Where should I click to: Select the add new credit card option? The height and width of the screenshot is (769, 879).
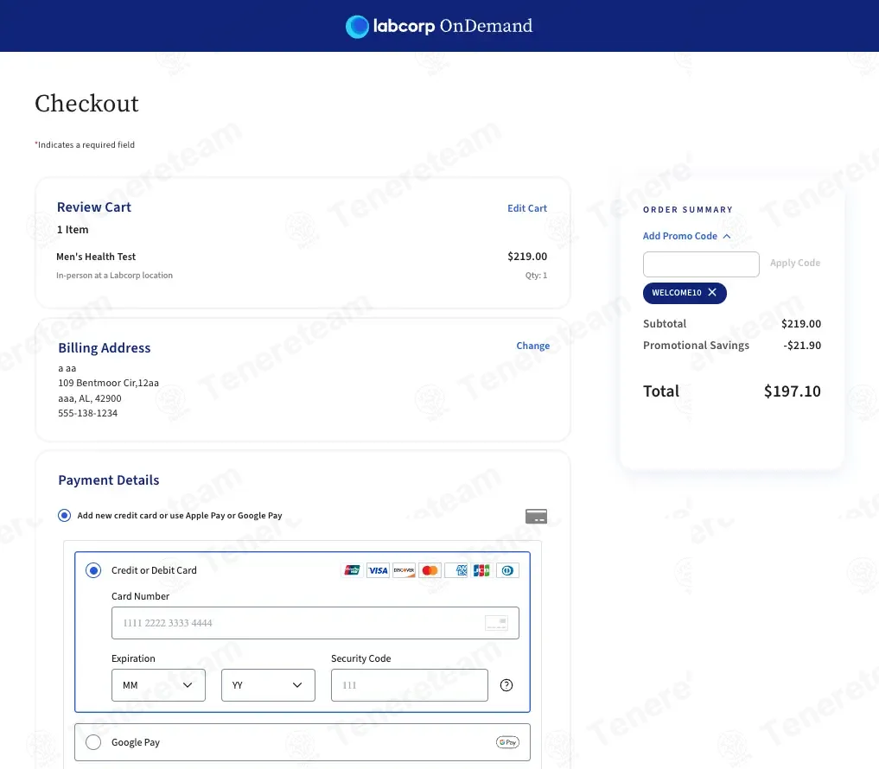(65, 516)
